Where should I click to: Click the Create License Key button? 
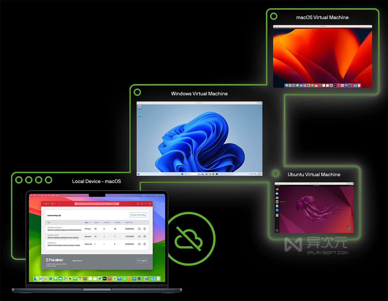[138, 215]
